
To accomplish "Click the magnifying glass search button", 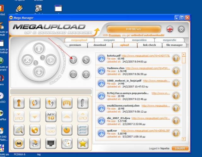I will (x=19, y=130).
